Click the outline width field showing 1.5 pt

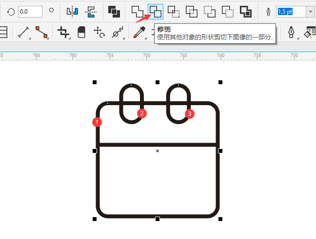291,12
